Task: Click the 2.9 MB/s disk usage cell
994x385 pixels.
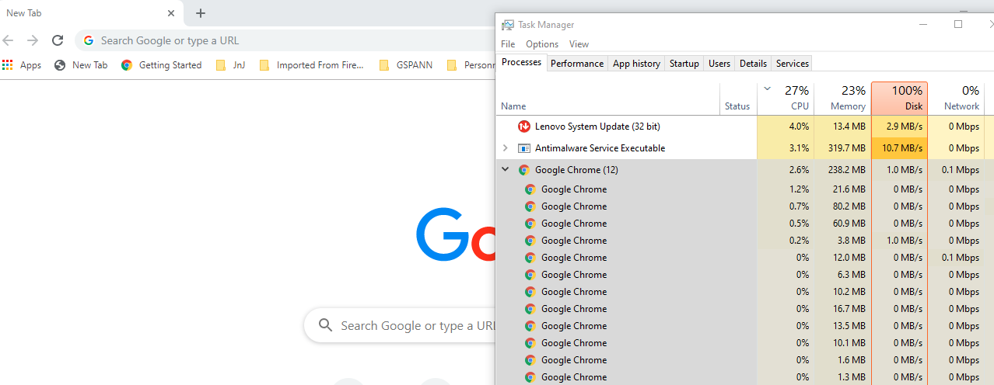Action: pos(899,127)
